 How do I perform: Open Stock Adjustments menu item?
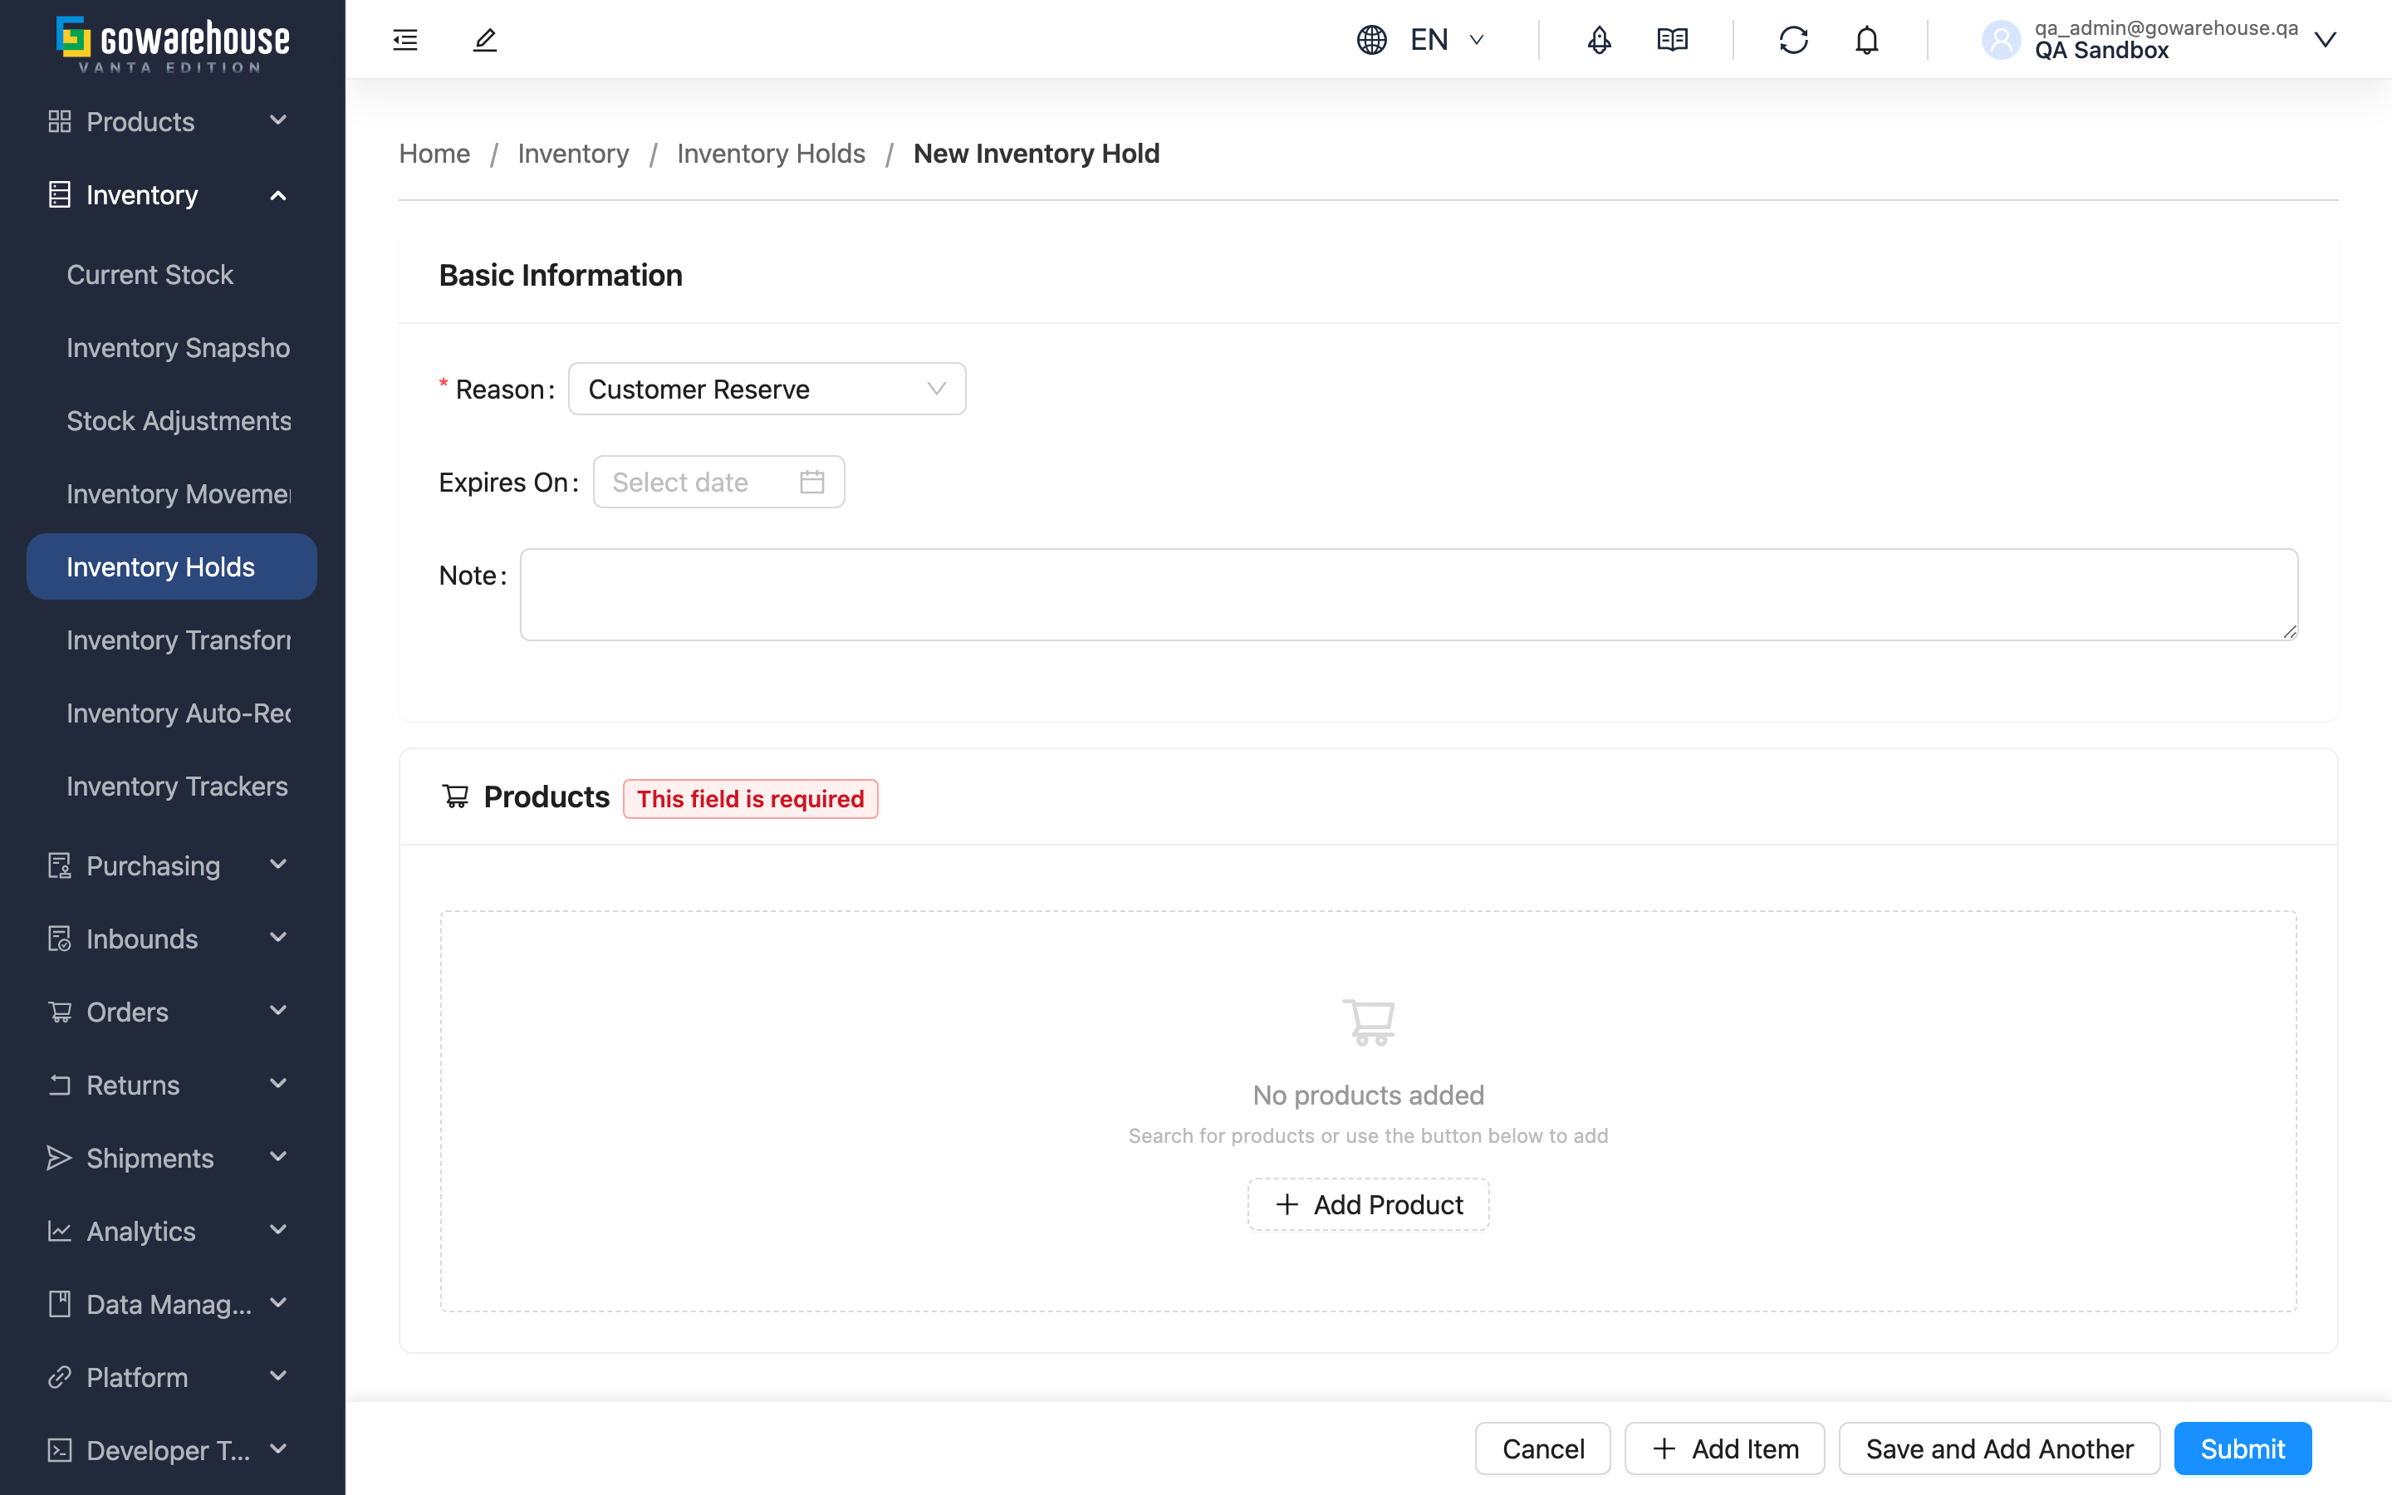[172, 420]
